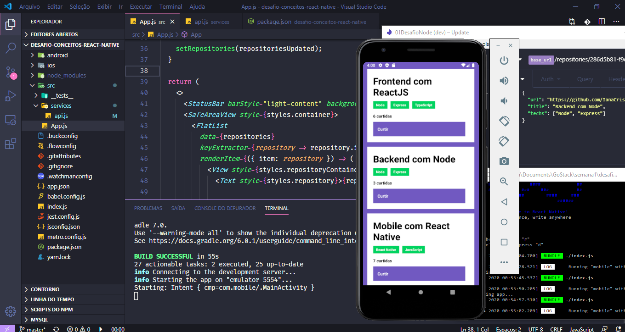
Task: Expand the SCRIPTS DO NPM section
Action: (x=73, y=310)
